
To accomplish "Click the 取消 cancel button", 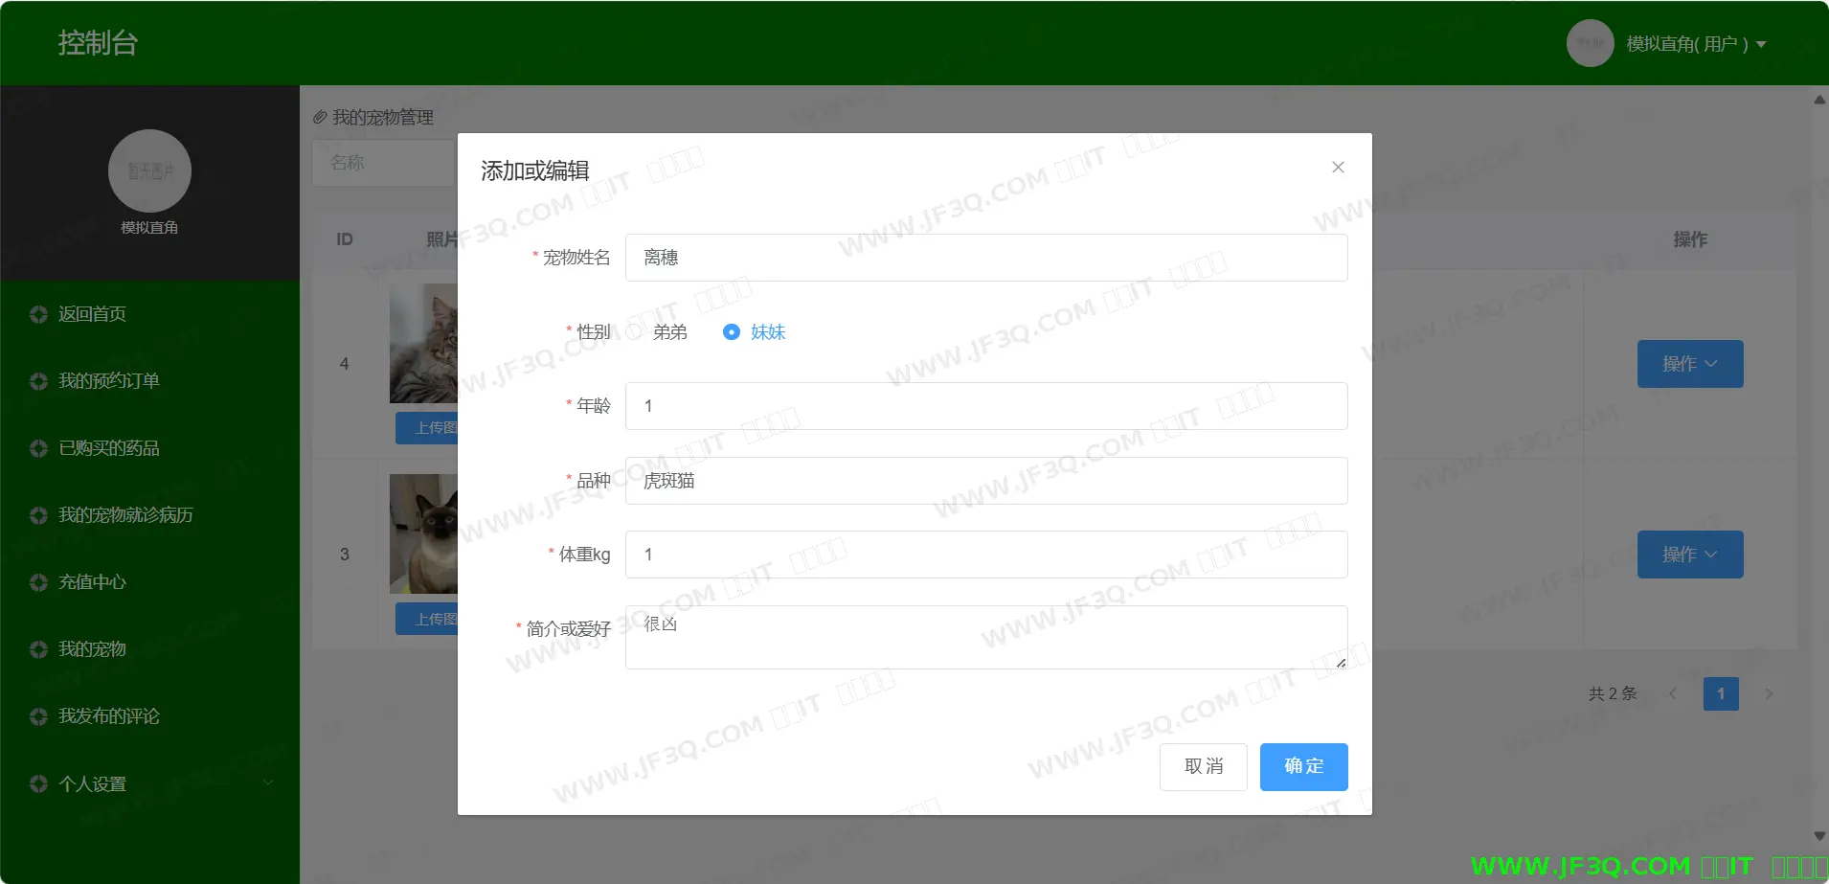I will click(x=1203, y=766).
